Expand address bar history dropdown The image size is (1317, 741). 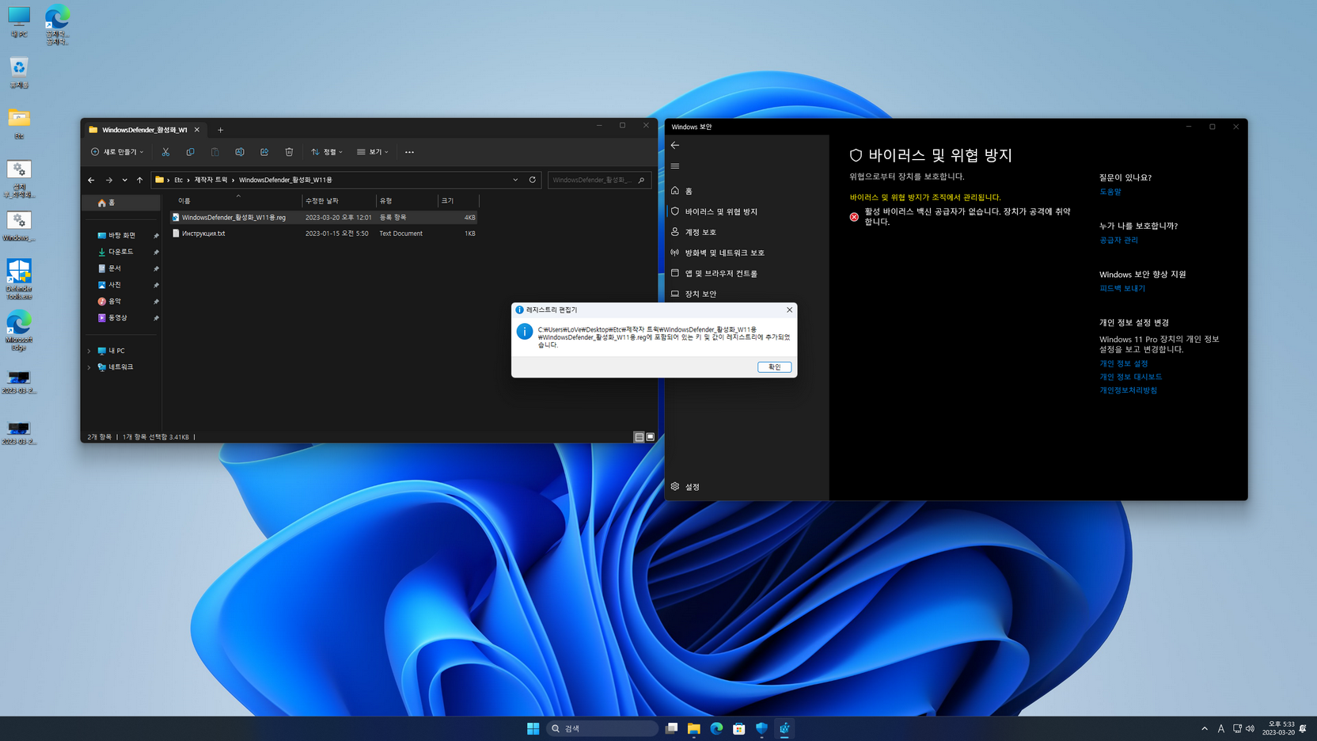click(515, 180)
